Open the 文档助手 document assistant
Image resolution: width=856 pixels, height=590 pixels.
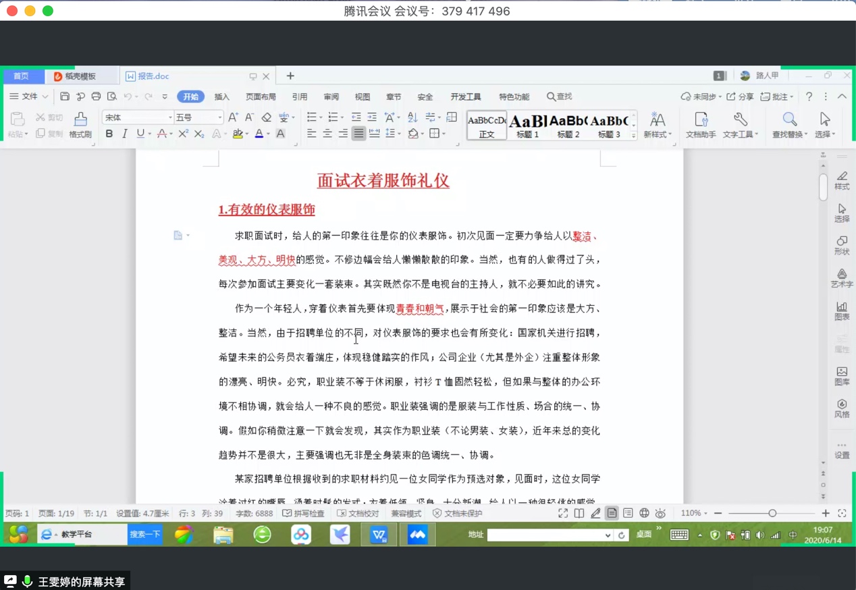[x=701, y=120]
